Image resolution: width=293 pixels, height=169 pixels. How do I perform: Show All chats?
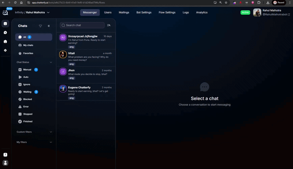[34, 37]
